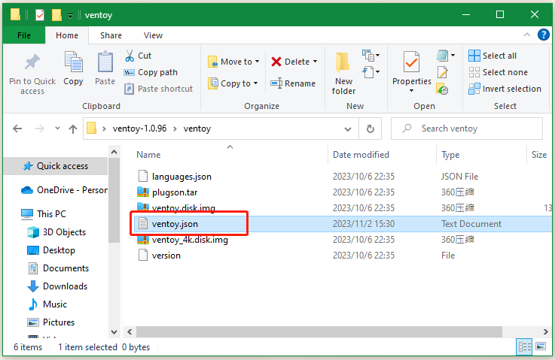Open Customize Quick Access Toolbar arrow

71,16
